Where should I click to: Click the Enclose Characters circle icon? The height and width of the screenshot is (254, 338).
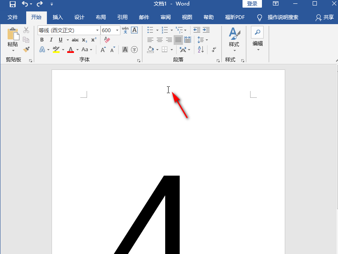click(134, 50)
